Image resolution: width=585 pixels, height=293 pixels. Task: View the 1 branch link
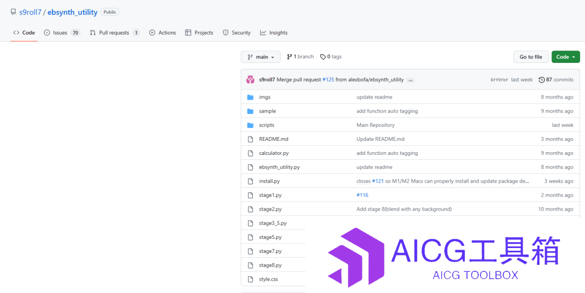300,57
